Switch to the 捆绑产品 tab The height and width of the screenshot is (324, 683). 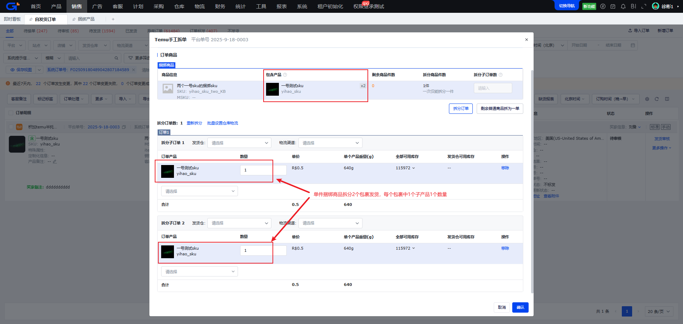pos(86,19)
